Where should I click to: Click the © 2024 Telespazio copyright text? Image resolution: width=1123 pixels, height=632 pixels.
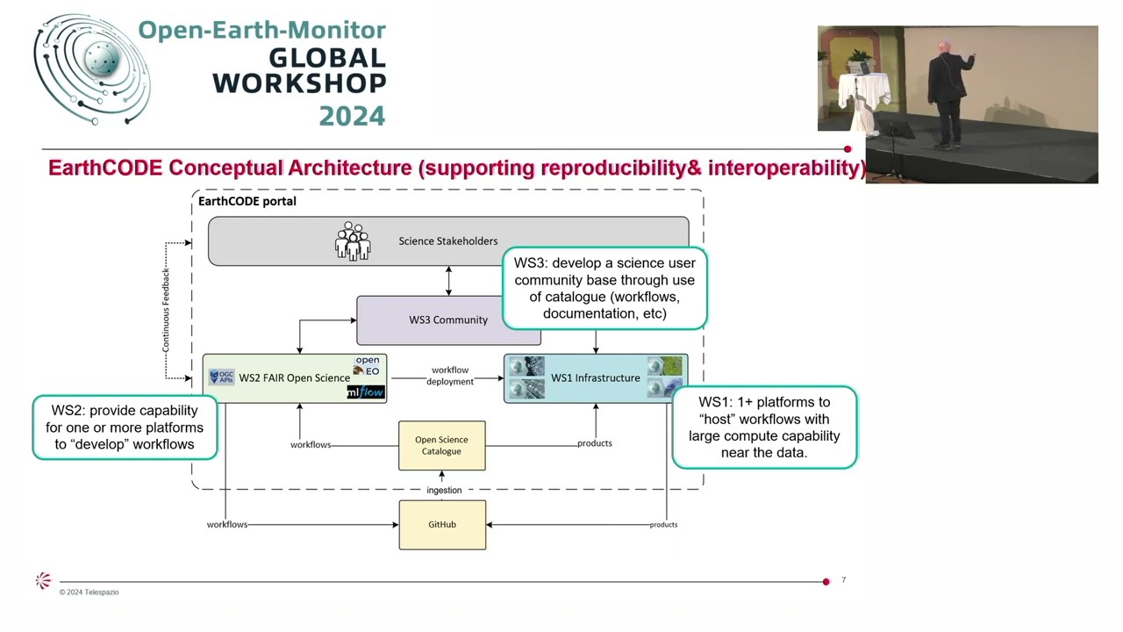(89, 592)
